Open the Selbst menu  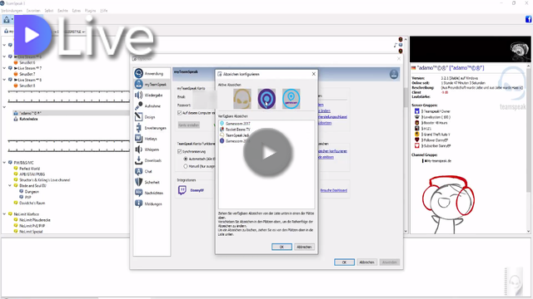[x=49, y=11]
